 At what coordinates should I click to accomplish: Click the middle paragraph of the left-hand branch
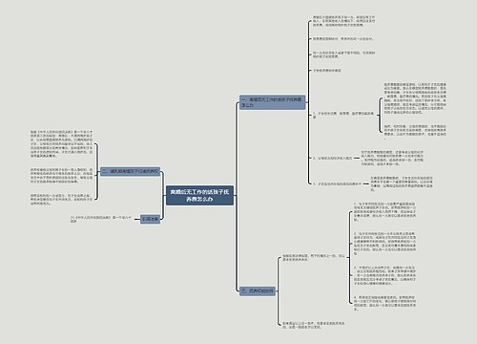[x=62, y=176]
